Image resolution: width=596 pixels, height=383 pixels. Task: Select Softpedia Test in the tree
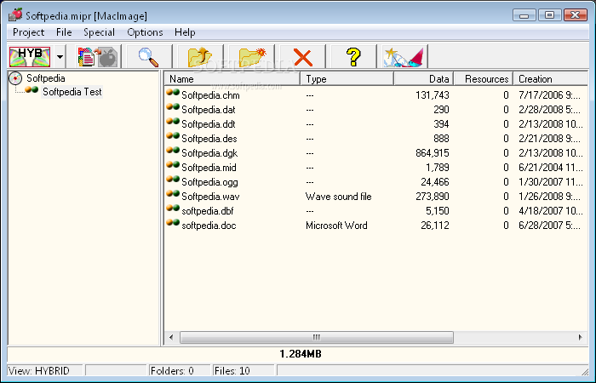click(x=72, y=92)
